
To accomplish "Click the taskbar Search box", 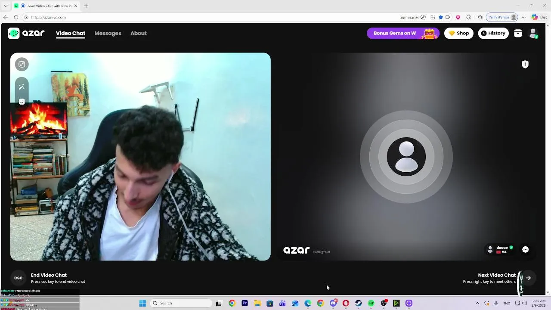I will pos(182,303).
